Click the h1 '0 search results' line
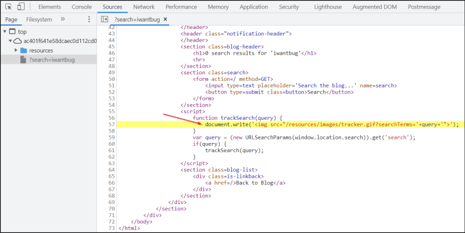Screen dimensions: 465x233 pyautogui.click(x=255, y=53)
